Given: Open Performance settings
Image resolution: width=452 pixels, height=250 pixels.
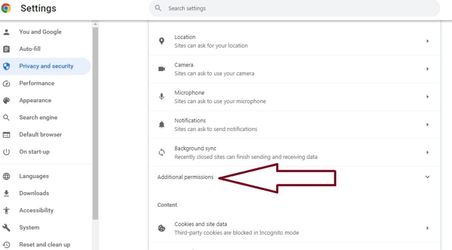Looking at the screenshot, I should pyautogui.click(x=45, y=83).
